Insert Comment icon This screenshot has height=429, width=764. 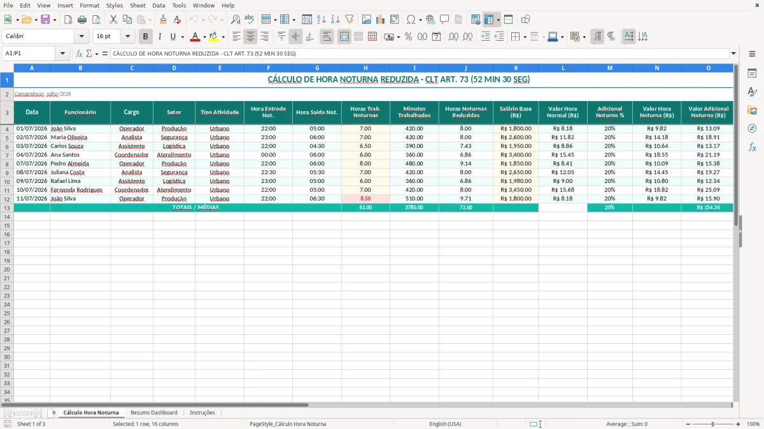(444, 20)
